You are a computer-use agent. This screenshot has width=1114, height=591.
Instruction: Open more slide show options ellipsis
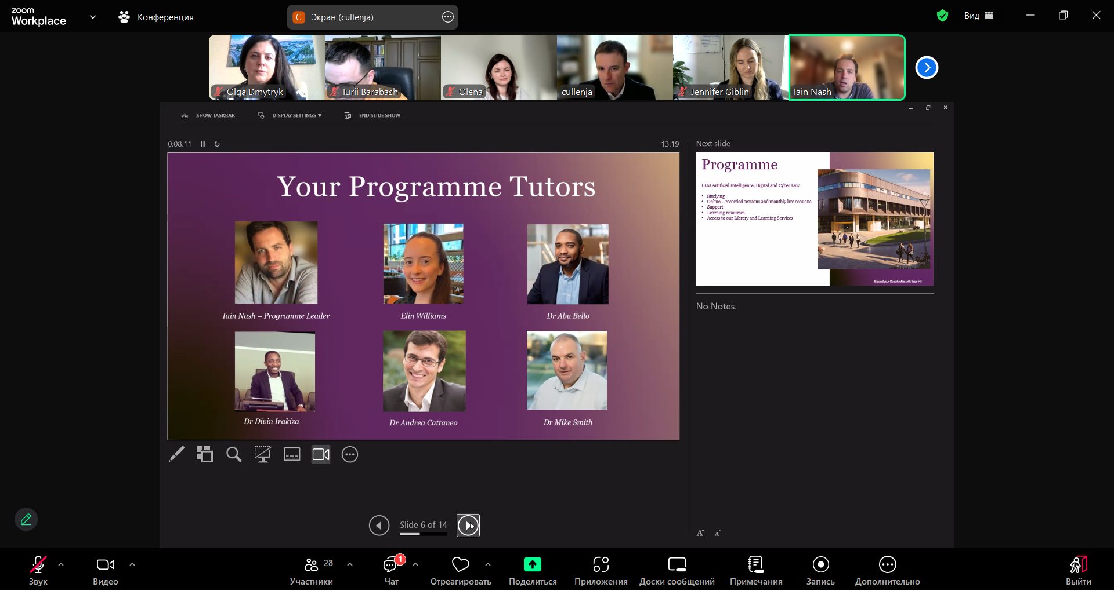[350, 455]
